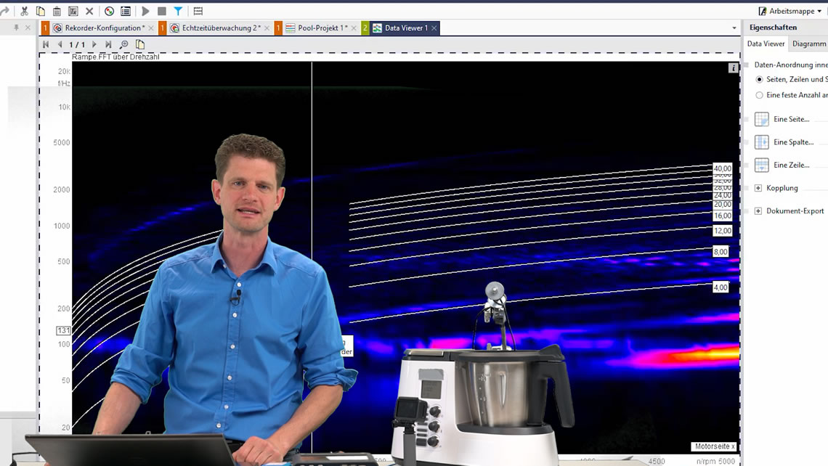Image resolution: width=828 pixels, height=466 pixels.
Task: Click the info 'i' icon on diagram
Action: coord(734,68)
